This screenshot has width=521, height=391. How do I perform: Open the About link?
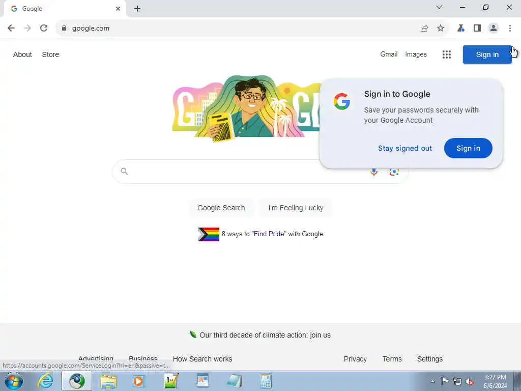point(22,54)
